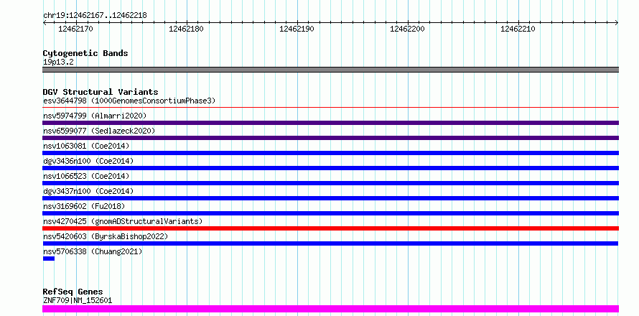Select the nsv1066523 (Coe2014) label
The image size is (639, 316).
[86, 176]
